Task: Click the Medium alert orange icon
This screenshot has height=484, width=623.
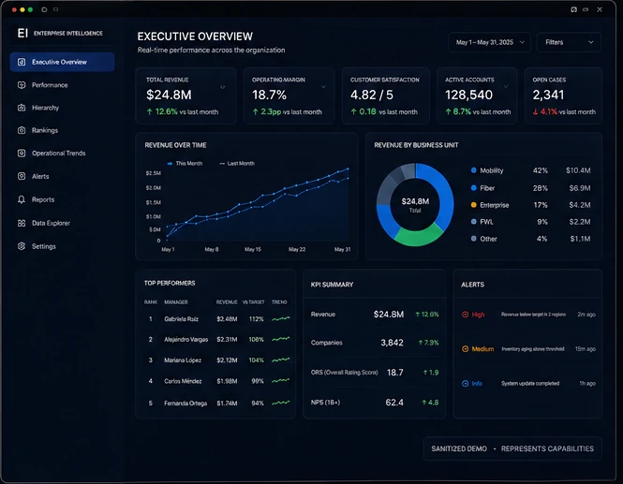Action: [465, 349]
